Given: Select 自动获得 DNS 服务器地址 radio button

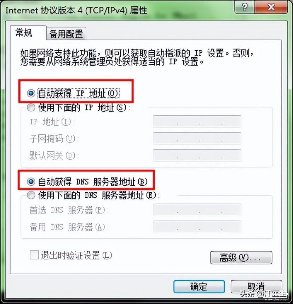Looking at the screenshot, I should 31,182.
